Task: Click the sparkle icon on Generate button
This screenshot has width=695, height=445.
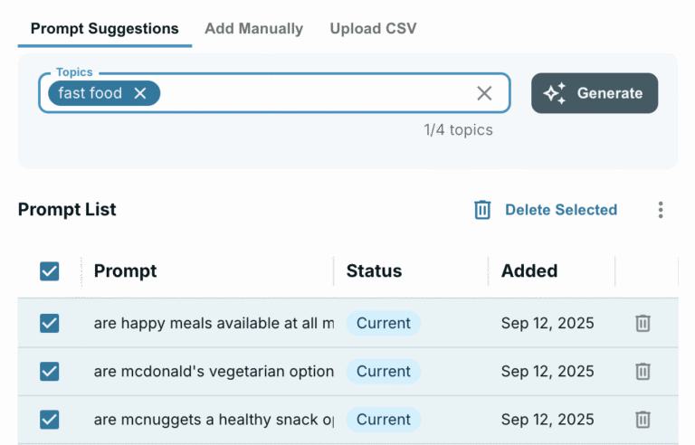Action: [555, 93]
